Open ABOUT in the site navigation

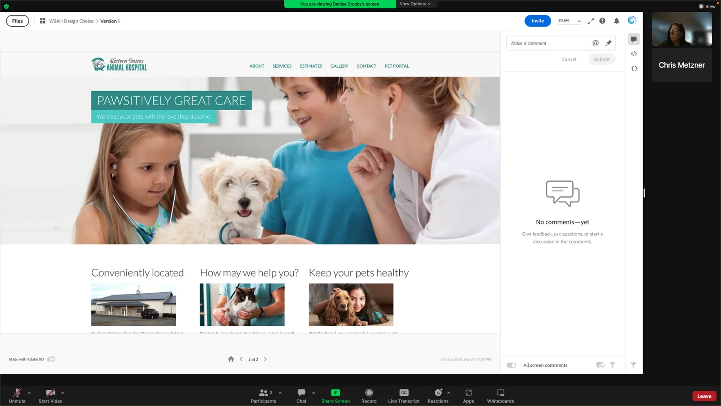pyautogui.click(x=257, y=66)
